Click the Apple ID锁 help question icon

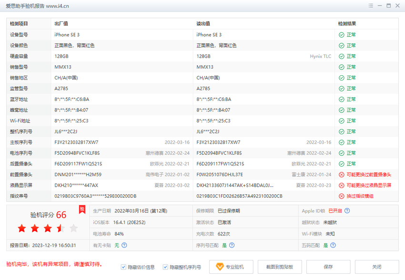347,211
